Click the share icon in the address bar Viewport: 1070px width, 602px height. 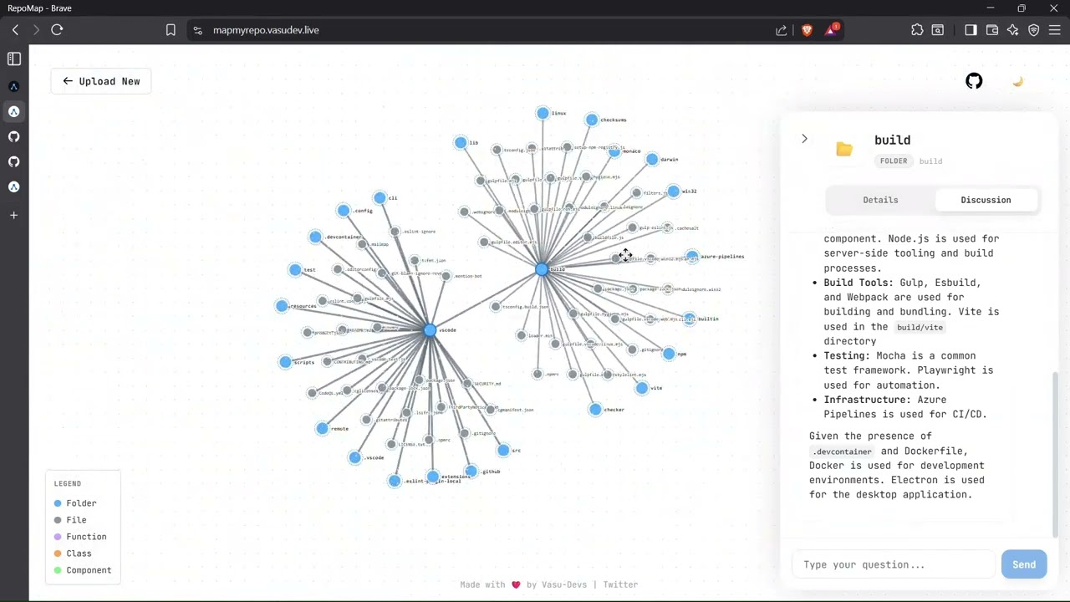tap(781, 30)
